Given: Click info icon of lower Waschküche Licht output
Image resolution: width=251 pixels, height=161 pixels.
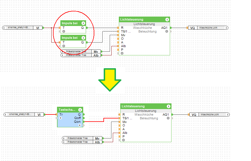Looking at the screenshot, I should pos(228,114).
